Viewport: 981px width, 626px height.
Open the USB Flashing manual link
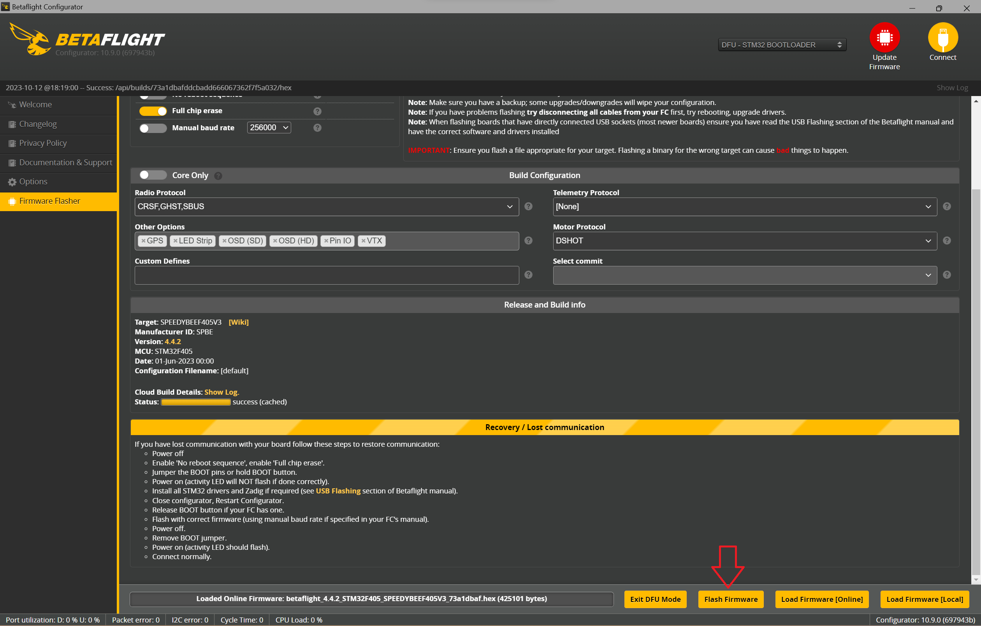click(338, 491)
